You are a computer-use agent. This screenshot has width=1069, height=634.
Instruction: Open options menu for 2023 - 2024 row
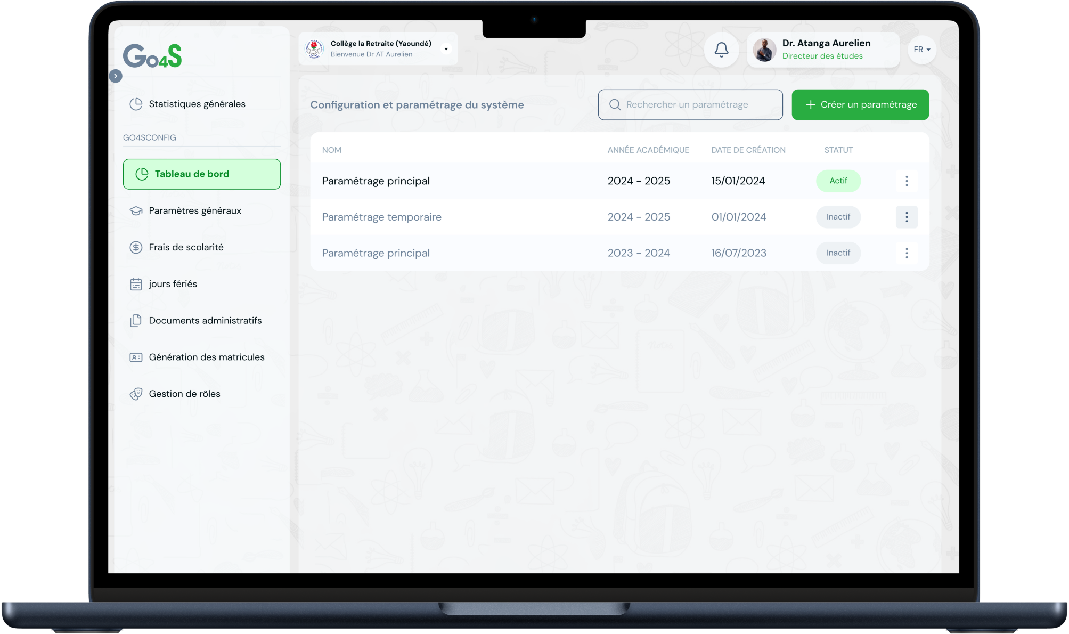click(x=906, y=253)
